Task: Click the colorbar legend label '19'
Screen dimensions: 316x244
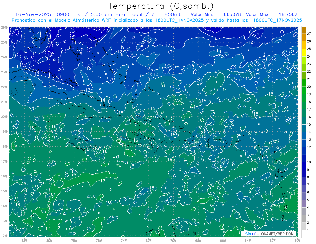Action: [x=309, y=94]
